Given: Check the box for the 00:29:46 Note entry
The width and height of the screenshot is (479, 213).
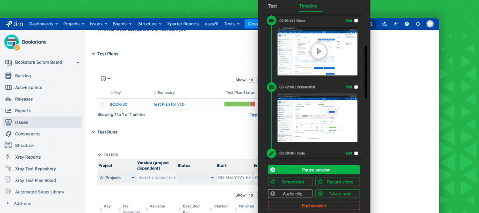Looking at the screenshot, I should (356, 154).
